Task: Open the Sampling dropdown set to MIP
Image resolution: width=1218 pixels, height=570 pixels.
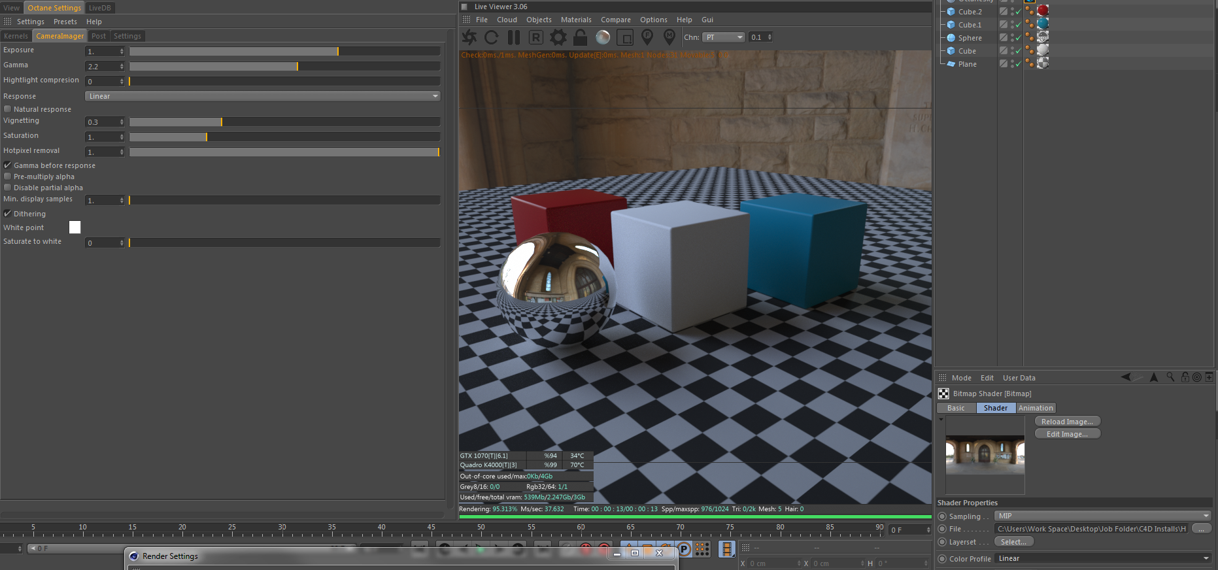Action: [1103, 516]
